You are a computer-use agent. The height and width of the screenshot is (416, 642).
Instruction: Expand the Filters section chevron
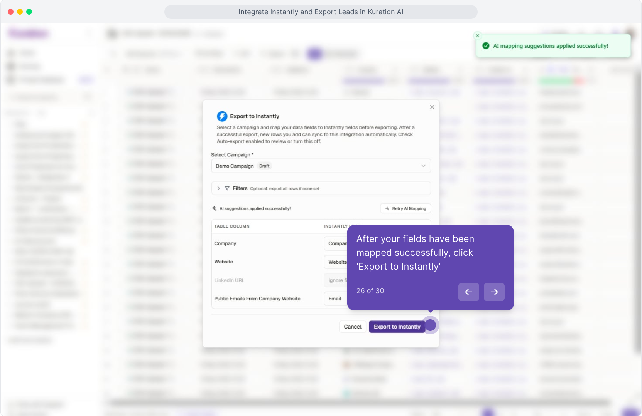tap(219, 188)
